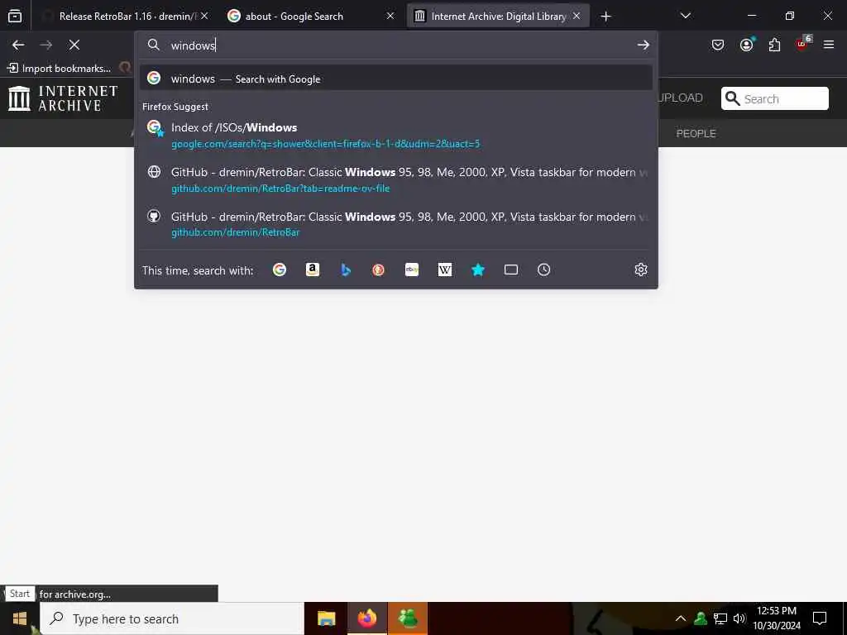Click the Internet Archive Search field
The width and height of the screenshot is (847, 635).
(x=774, y=98)
